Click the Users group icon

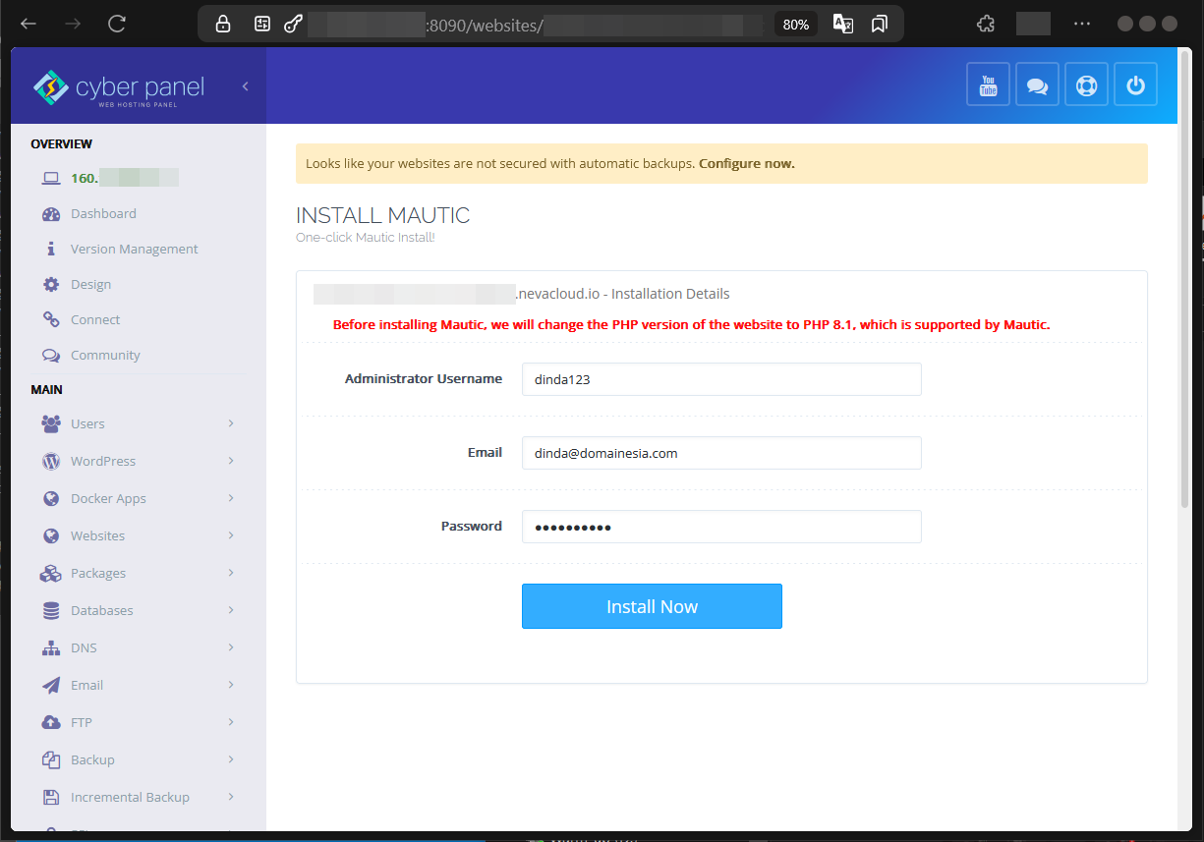coord(51,424)
